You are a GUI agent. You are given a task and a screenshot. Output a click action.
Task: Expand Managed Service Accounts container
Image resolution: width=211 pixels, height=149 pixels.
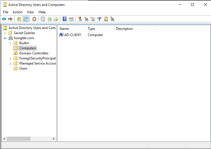(10, 64)
